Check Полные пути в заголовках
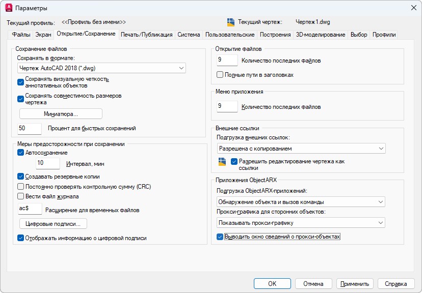The height and width of the screenshot is (293, 422). [220, 75]
